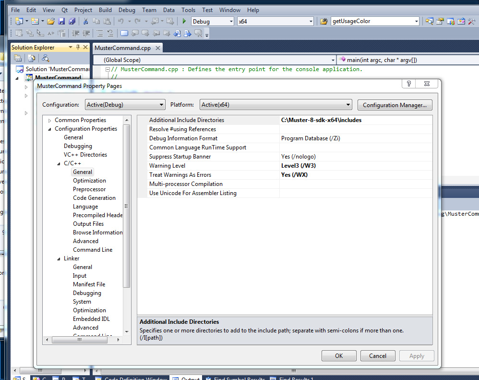Click the Save All toolbar icon
Image resolution: width=479 pixels, height=380 pixels.
click(72, 21)
